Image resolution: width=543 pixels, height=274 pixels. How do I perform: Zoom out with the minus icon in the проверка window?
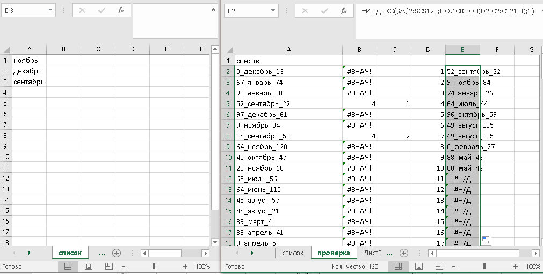pos(454,266)
